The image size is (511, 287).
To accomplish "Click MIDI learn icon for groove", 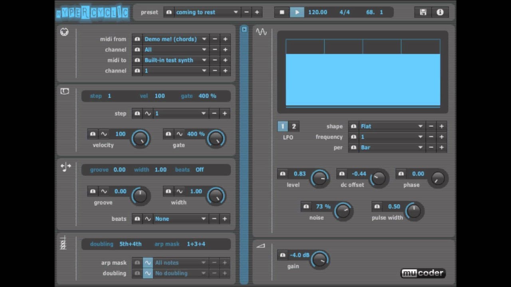I will tap(93, 191).
